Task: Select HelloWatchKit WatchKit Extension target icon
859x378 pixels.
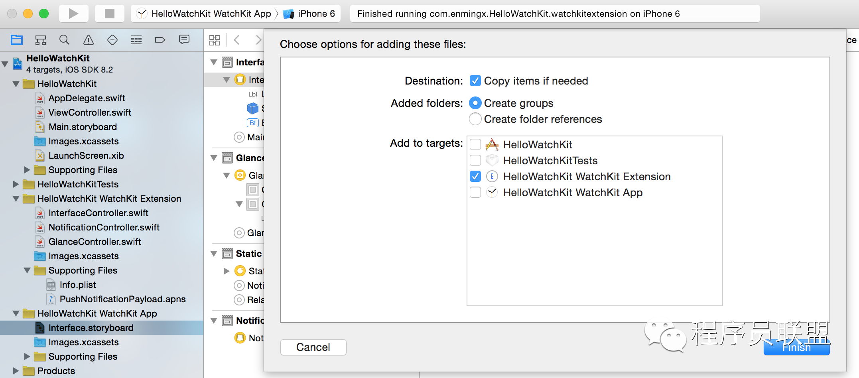Action: (x=492, y=176)
